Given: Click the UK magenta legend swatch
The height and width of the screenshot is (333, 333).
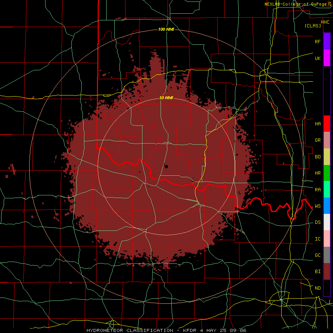Looking at the screenshot, I should [x=327, y=58].
